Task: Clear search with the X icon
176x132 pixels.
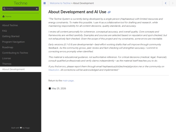Action: 37,9
